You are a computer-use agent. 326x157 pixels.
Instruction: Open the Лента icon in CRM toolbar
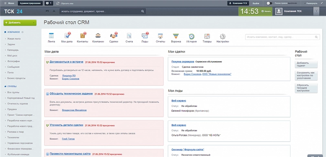51,36
